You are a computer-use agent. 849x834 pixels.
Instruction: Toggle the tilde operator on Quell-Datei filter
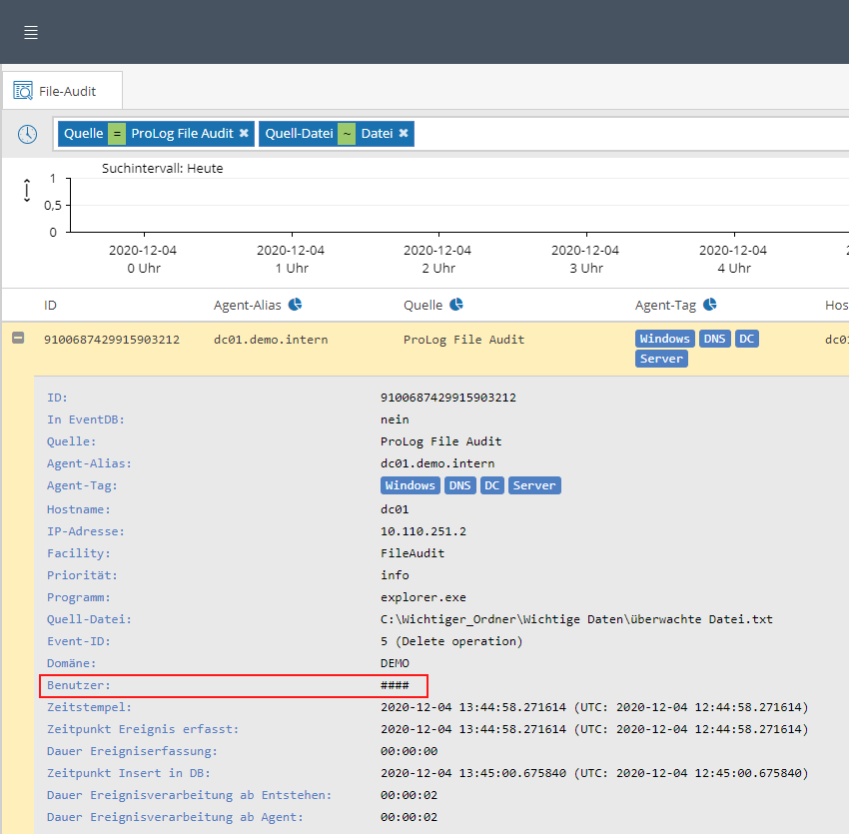[346, 134]
